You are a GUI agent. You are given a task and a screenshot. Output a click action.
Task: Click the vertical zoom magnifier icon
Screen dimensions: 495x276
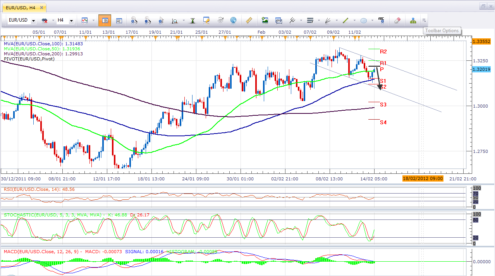tap(175, 21)
